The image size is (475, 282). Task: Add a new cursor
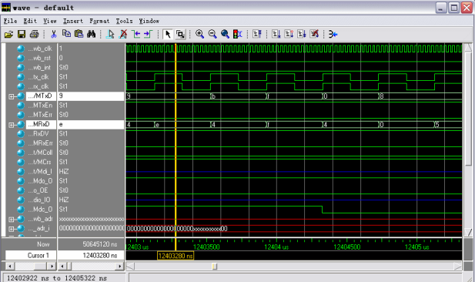(x=110, y=34)
